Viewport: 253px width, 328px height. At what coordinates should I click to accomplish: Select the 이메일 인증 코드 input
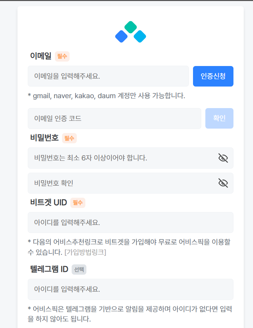[115, 118]
